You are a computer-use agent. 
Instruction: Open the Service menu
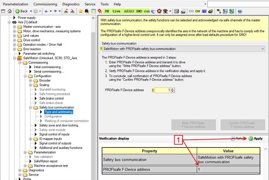coord(90,4)
